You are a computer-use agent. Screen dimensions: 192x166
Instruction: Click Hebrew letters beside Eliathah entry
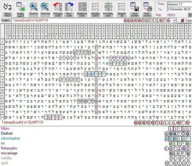pos(178,134)
